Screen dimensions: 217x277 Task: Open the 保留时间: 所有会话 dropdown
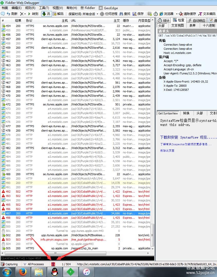tap(83, 14)
